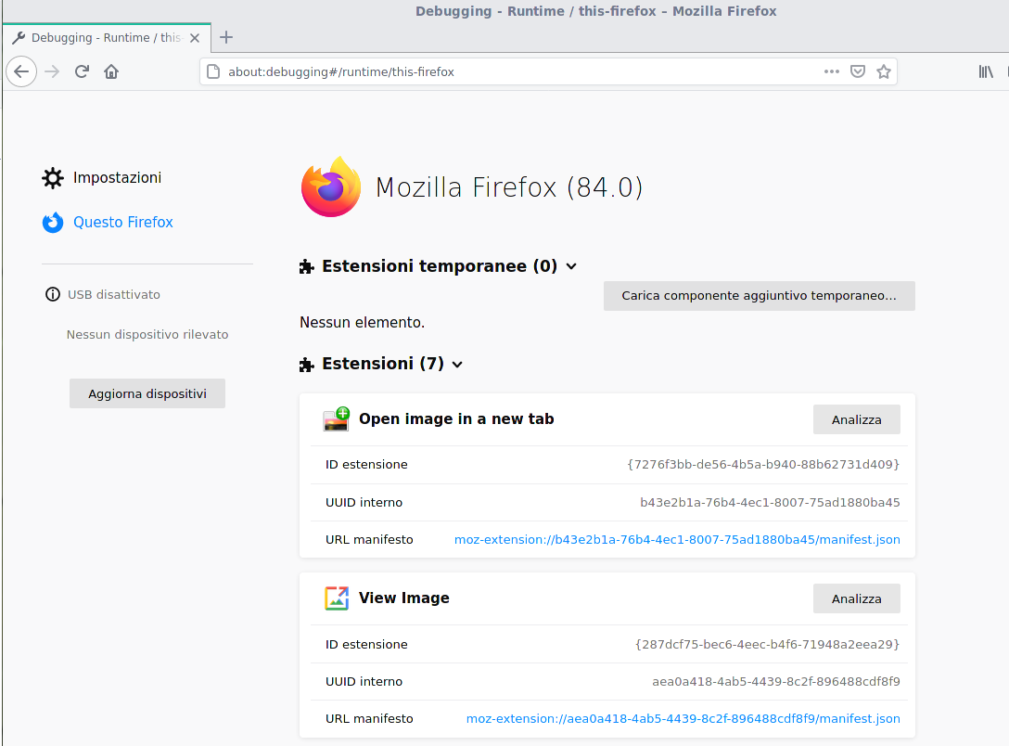Click Analizza for Open image in a new tab

[x=857, y=419]
